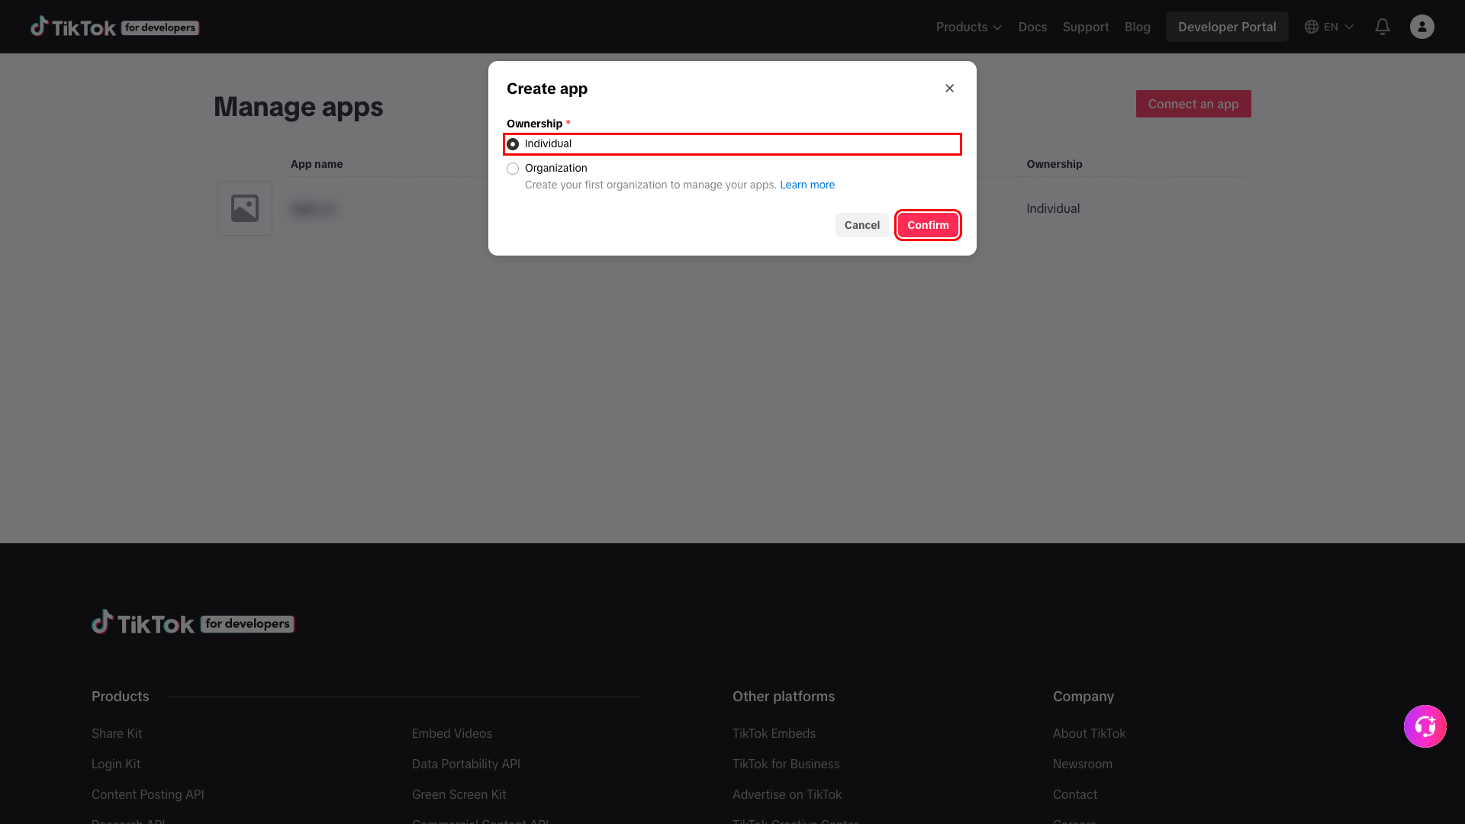Click the footer TikTok for developers logo
Viewport: 1465px width, 824px height.
pos(193,623)
